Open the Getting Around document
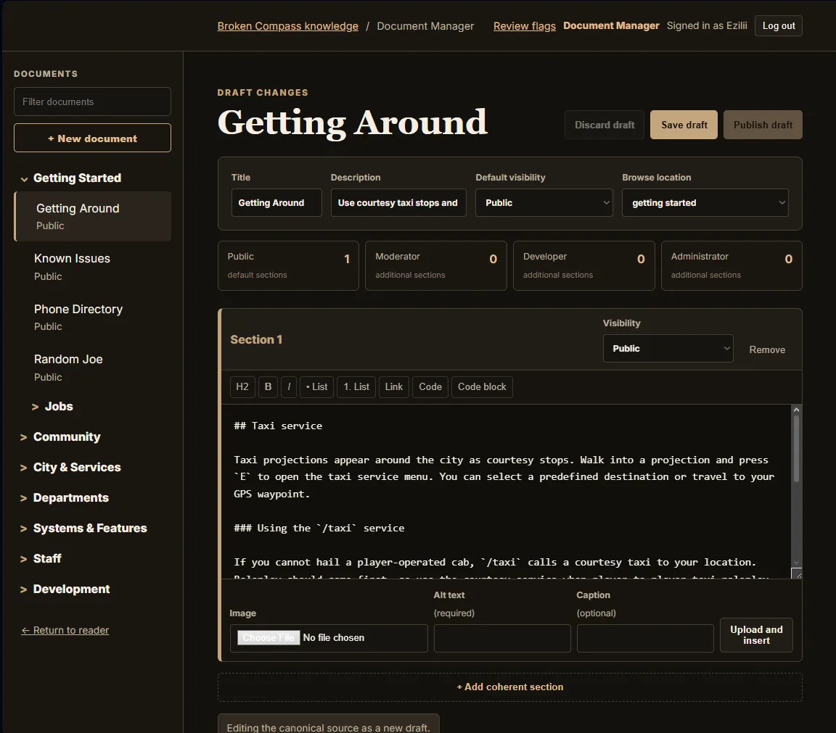This screenshot has width=836, height=733. (x=93, y=216)
